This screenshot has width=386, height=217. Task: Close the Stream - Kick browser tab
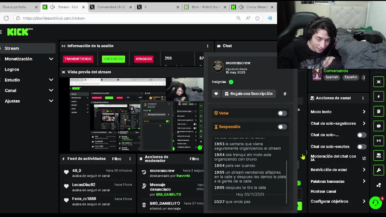[x=84, y=7]
